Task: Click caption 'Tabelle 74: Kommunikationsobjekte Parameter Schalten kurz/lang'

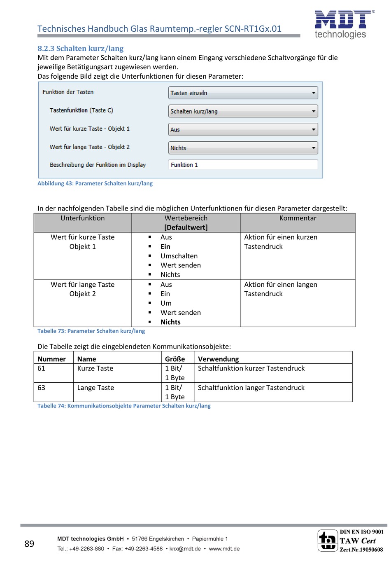Action: tap(124, 406)
